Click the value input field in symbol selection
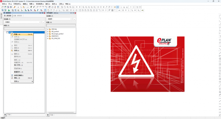Screen dimensions: 221x119 (x=61, y=25)
